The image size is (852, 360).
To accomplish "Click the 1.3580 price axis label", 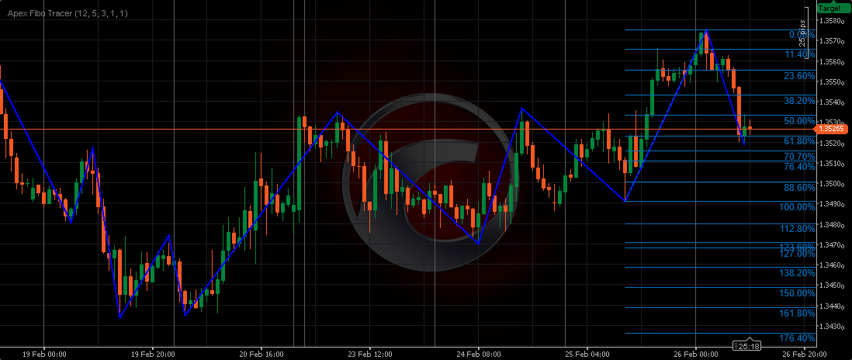I will click(x=834, y=21).
